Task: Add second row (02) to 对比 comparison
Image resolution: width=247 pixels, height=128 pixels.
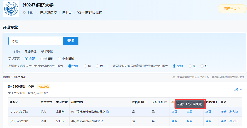Action: 234,121
